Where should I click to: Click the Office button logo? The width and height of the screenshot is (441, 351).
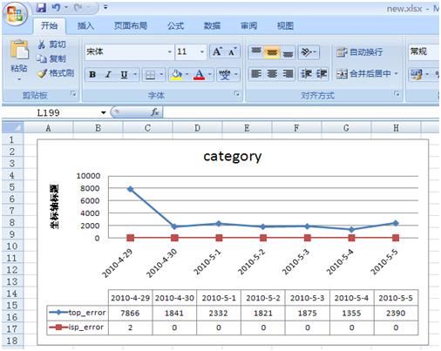(x=15, y=14)
